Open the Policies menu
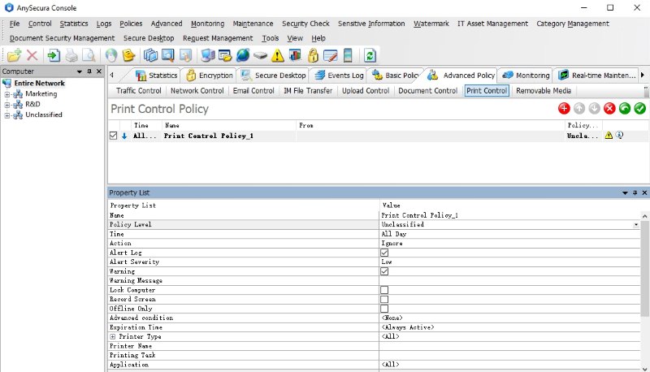Image resolution: width=650 pixels, height=372 pixels. (x=130, y=24)
